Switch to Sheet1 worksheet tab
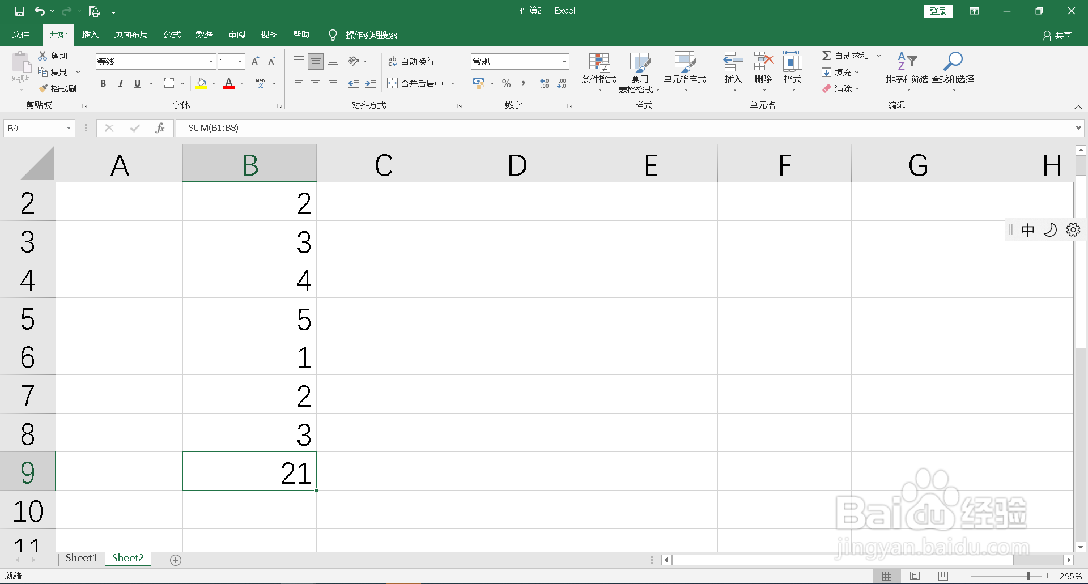Image resolution: width=1088 pixels, height=584 pixels. tap(81, 558)
